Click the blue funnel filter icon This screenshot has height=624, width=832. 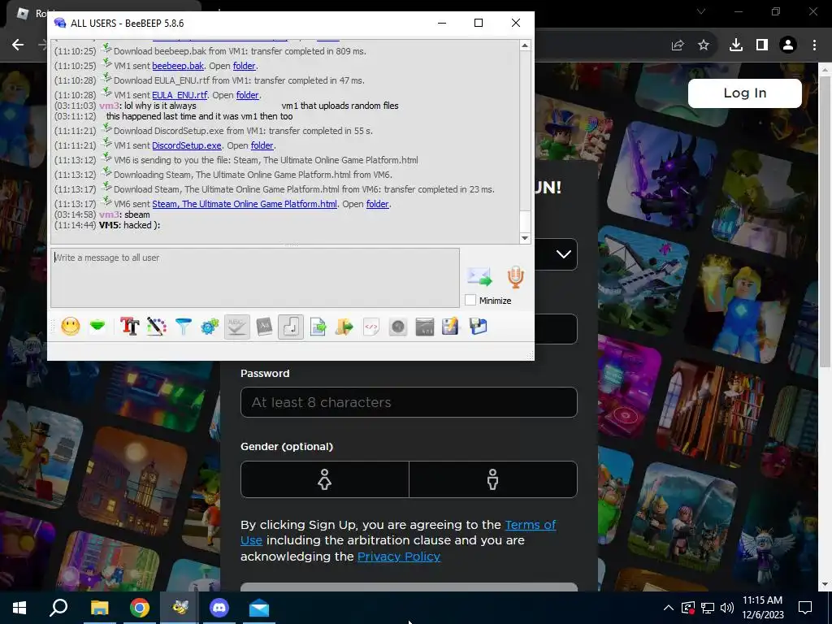183,327
